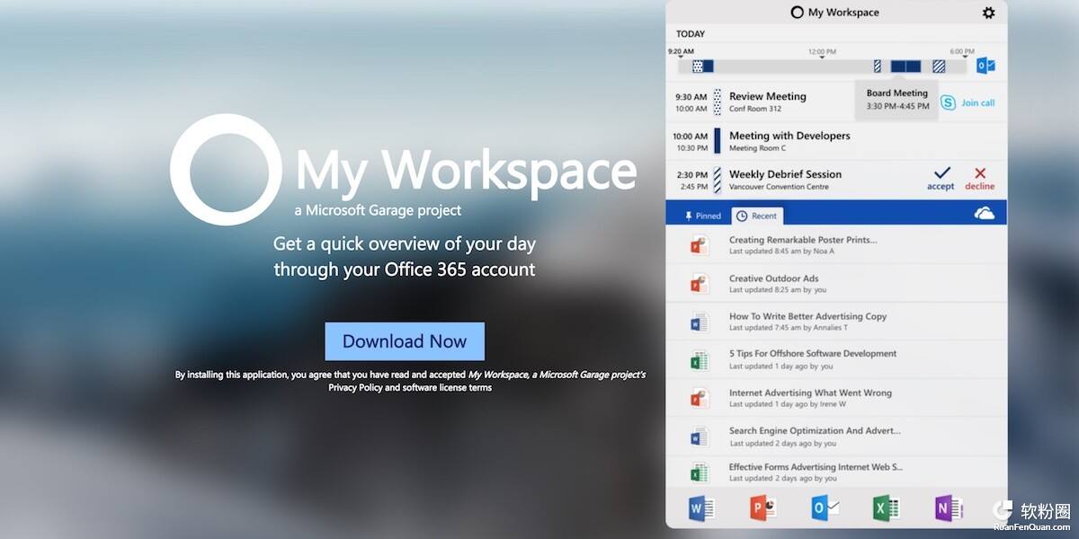Launch OneNote from the bottom app bar

tap(948, 508)
